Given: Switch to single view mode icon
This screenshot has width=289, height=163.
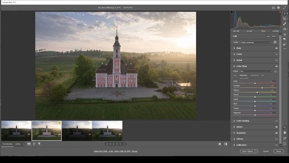Looking at the screenshot, I should 220,144.
